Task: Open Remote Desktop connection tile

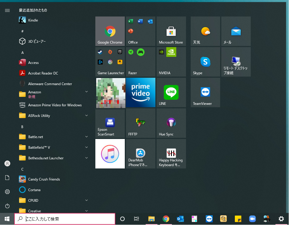Action: click(236, 62)
